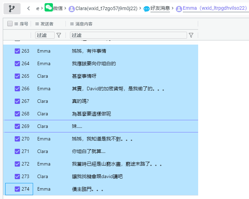Uncheck the checkbox for row 274

tap(17, 189)
